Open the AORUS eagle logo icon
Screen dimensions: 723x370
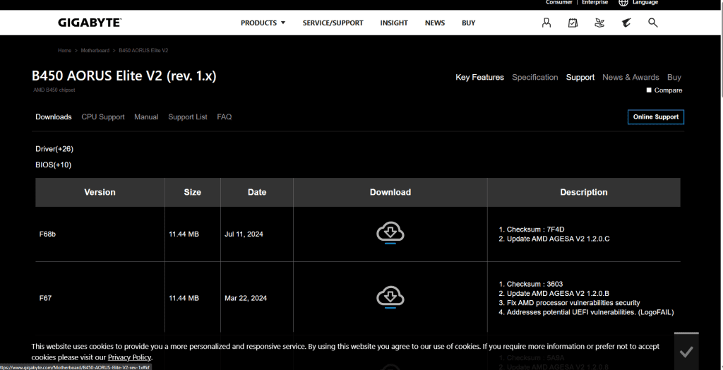[x=626, y=23]
